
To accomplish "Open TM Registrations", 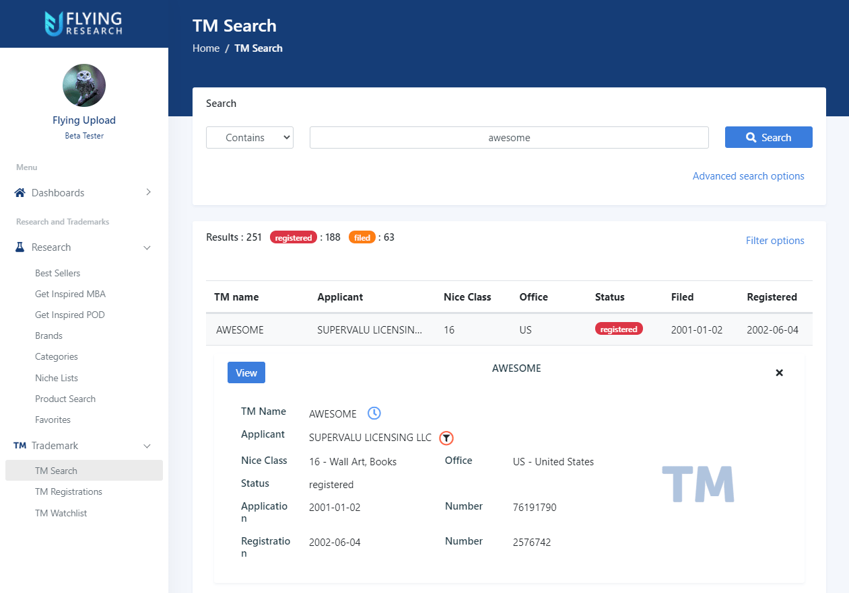I will [x=69, y=491].
